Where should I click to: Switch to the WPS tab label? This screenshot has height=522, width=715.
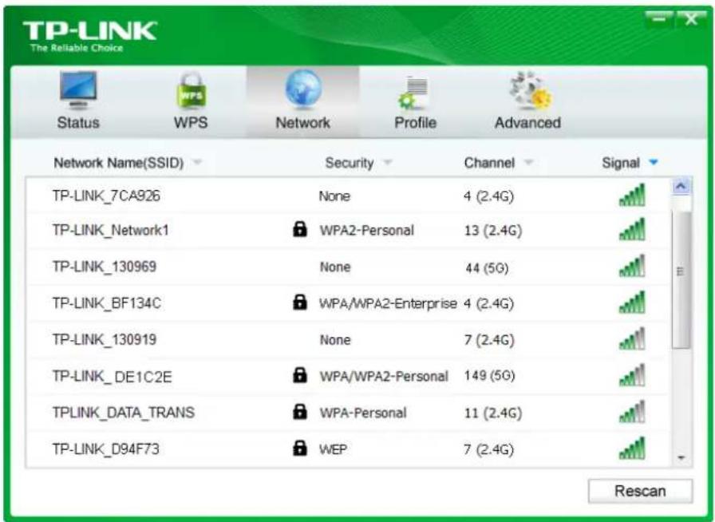(191, 122)
